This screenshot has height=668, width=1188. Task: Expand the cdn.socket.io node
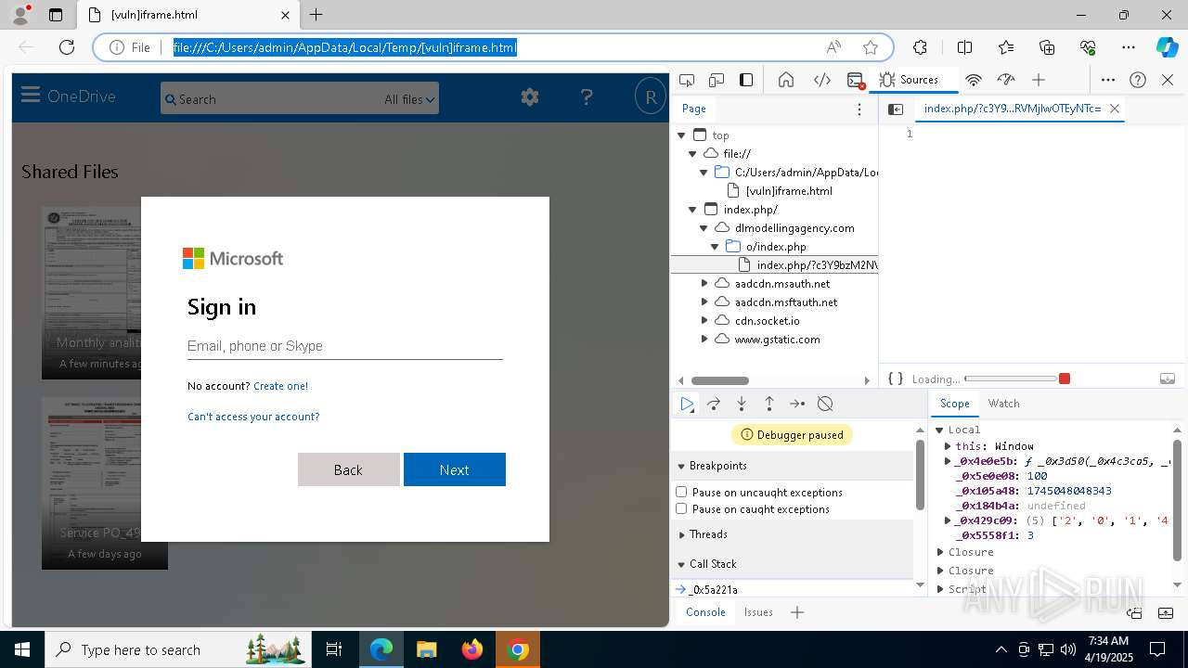[x=704, y=321]
